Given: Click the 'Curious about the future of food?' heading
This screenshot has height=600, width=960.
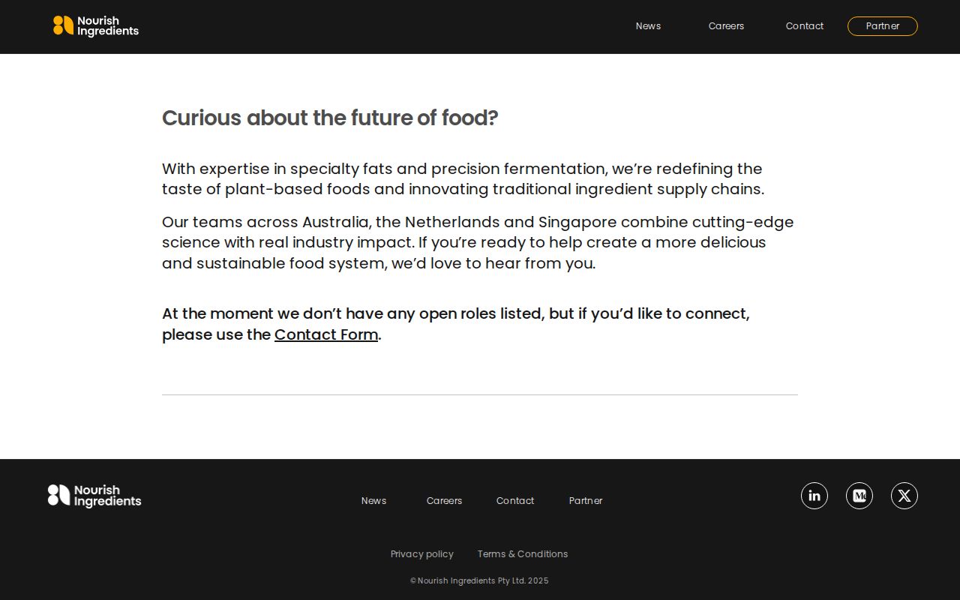Looking at the screenshot, I should pyautogui.click(x=330, y=118).
